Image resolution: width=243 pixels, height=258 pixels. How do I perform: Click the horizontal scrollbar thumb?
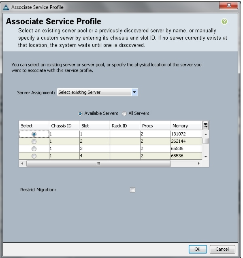click(x=98, y=163)
